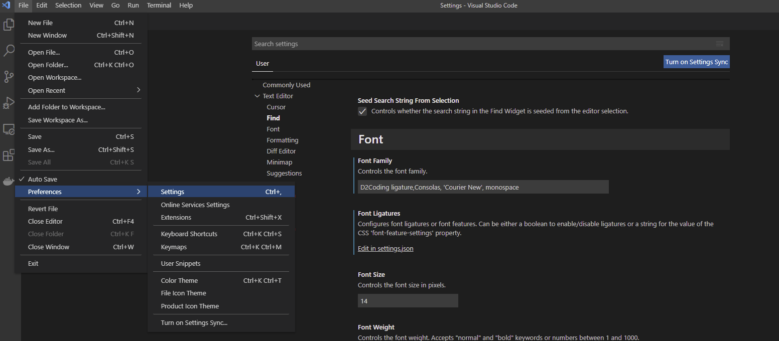Open the Terminal menu

click(159, 6)
